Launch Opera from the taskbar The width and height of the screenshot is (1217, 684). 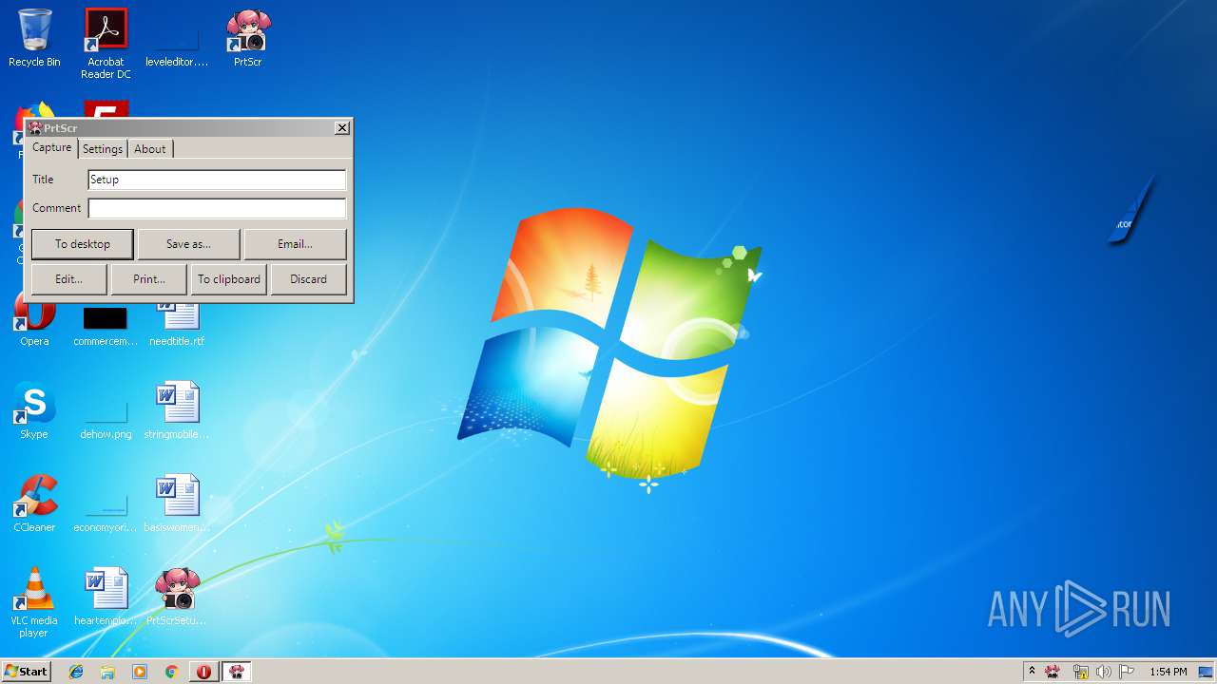pos(203,672)
